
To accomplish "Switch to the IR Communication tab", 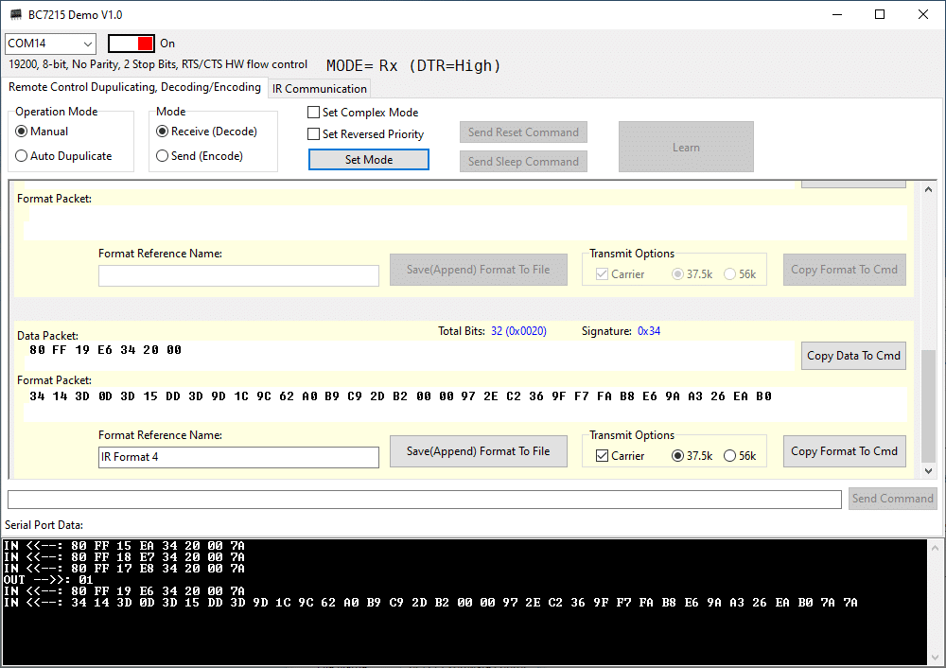I will tap(319, 89).
